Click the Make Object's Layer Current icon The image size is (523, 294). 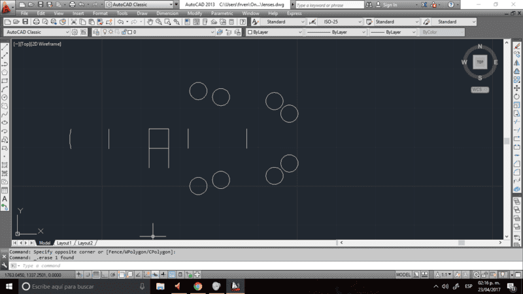tap(220, 32)
